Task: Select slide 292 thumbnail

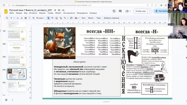Action: [x=17, y=48]
